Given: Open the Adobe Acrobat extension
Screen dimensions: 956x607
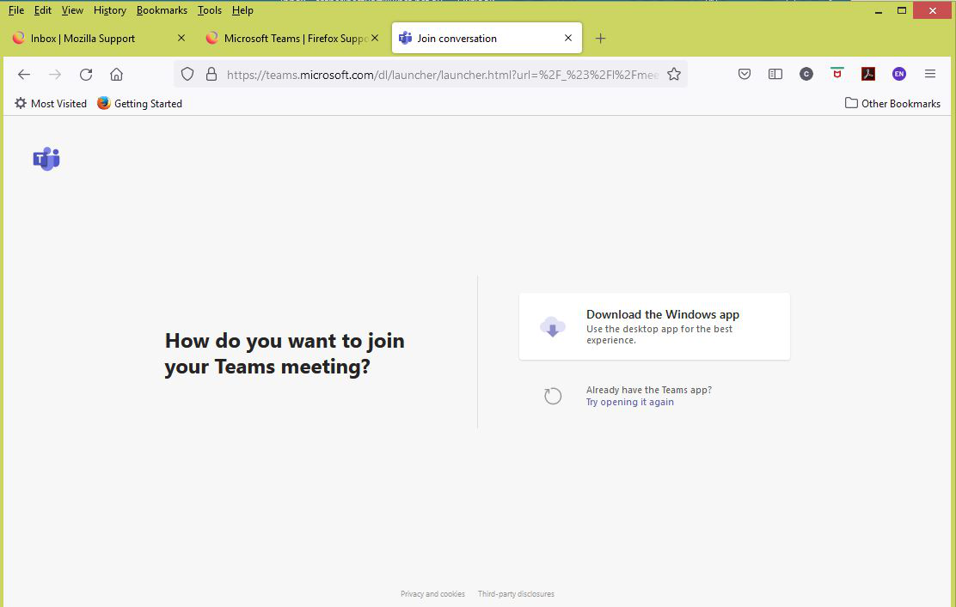Looking at the screenshot, I should point(868,75).
